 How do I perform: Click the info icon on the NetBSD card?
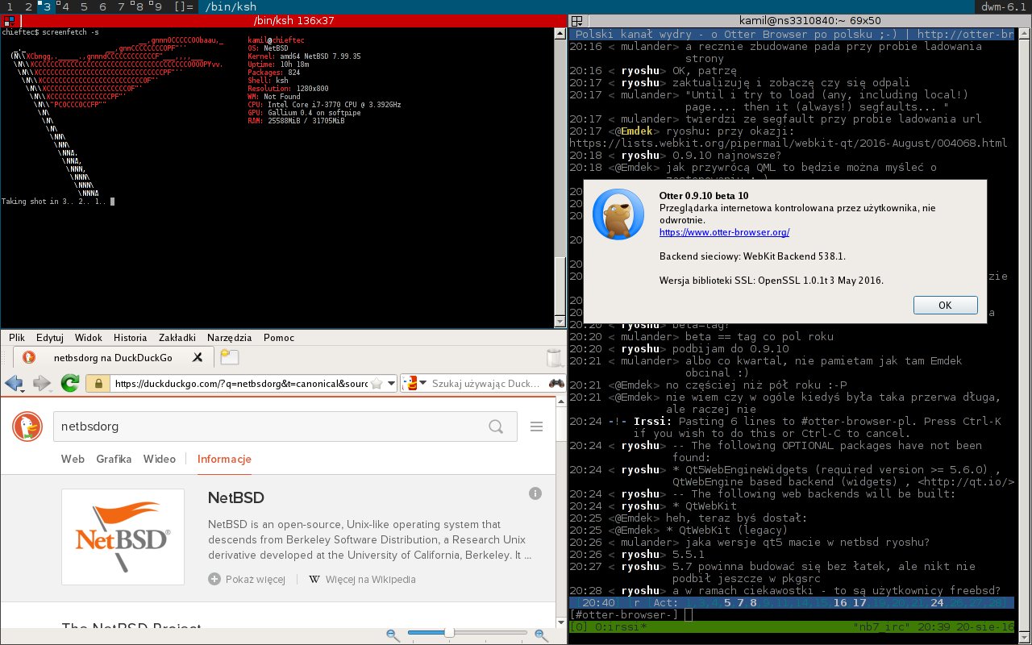(535, 493)
